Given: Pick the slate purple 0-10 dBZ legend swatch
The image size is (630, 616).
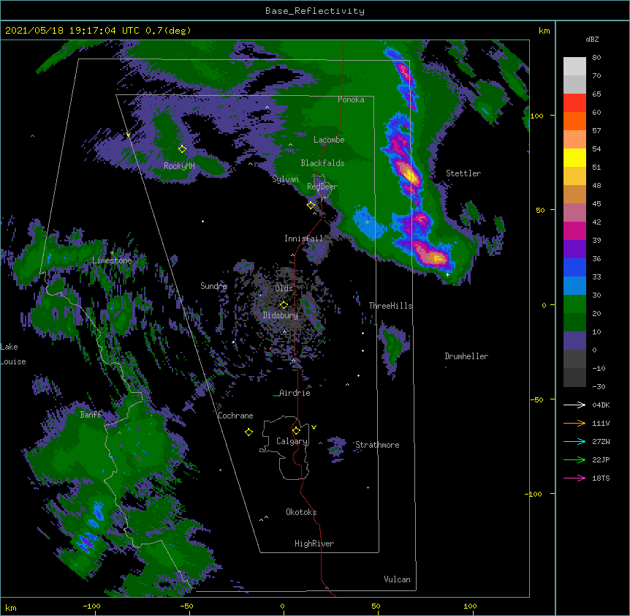Looking at the screenshot, I should [x=574, y=341].
